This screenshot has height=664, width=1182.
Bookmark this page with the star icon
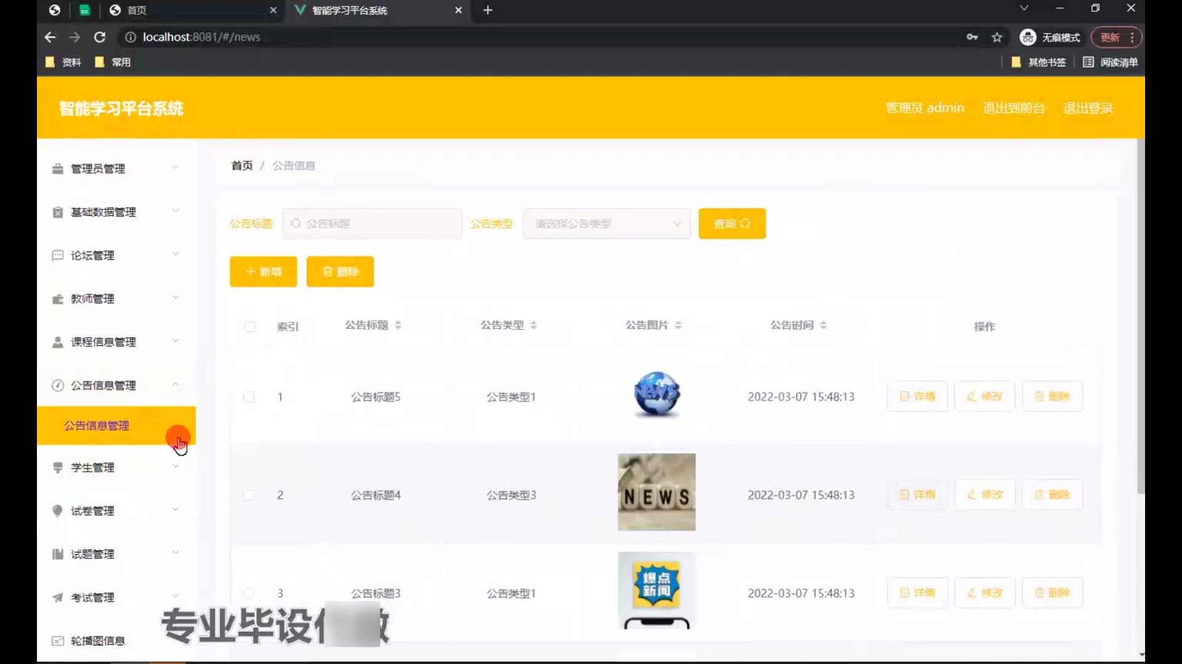(997, 38)
